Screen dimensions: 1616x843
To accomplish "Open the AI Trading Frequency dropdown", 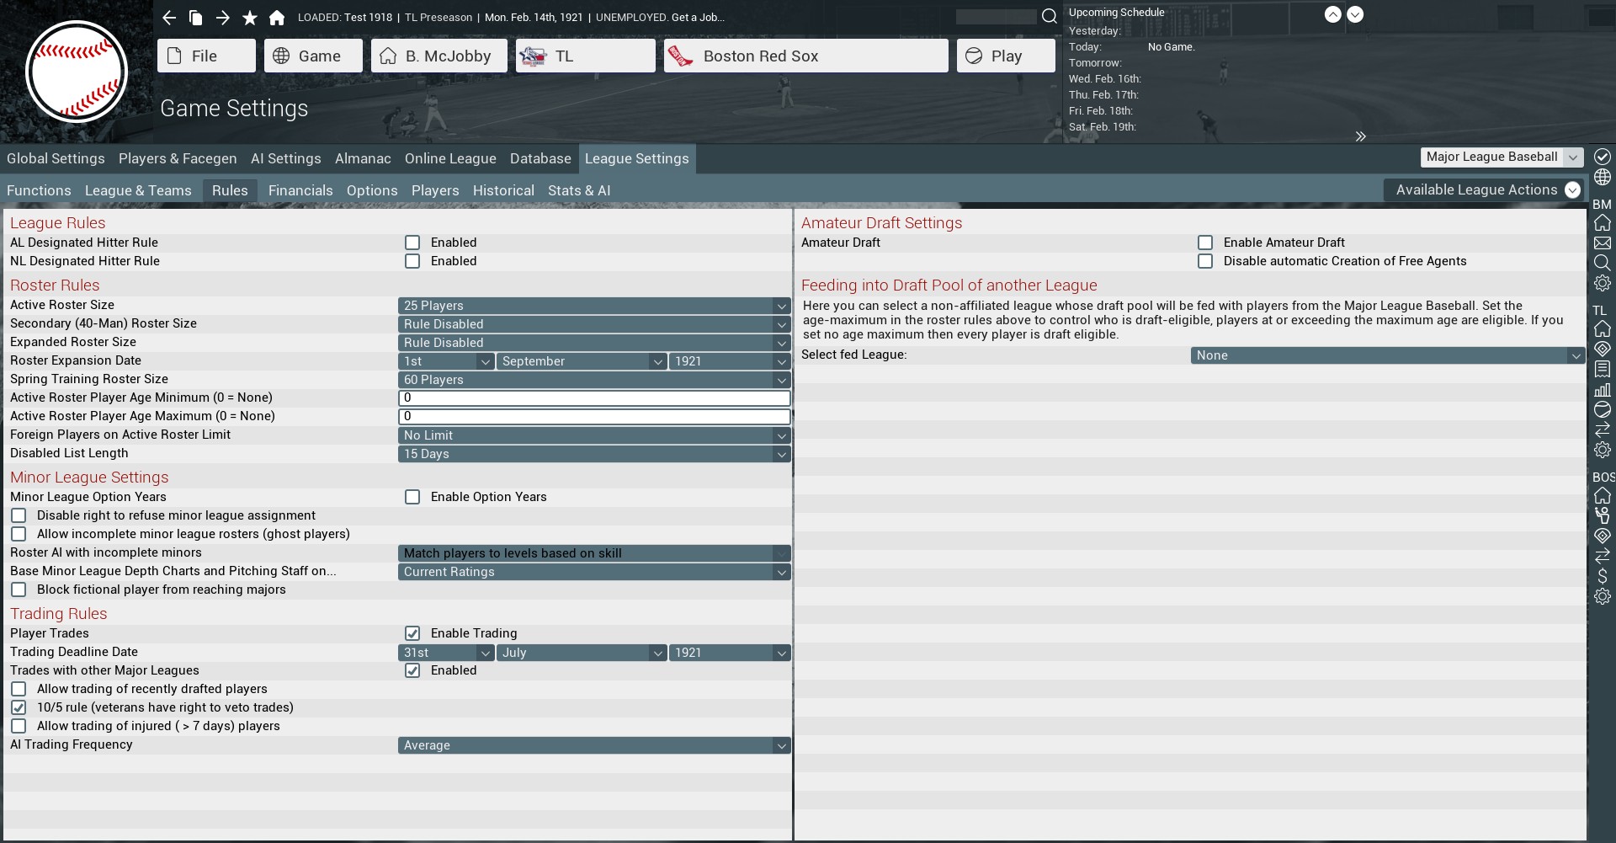I will 593,745.
